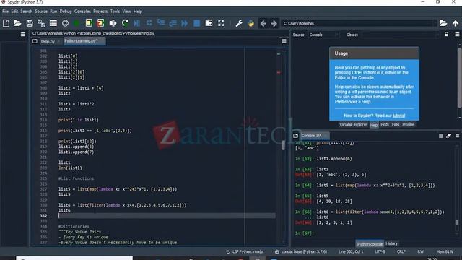Run file with green play button
462x260 pixels.
point(77,23)
